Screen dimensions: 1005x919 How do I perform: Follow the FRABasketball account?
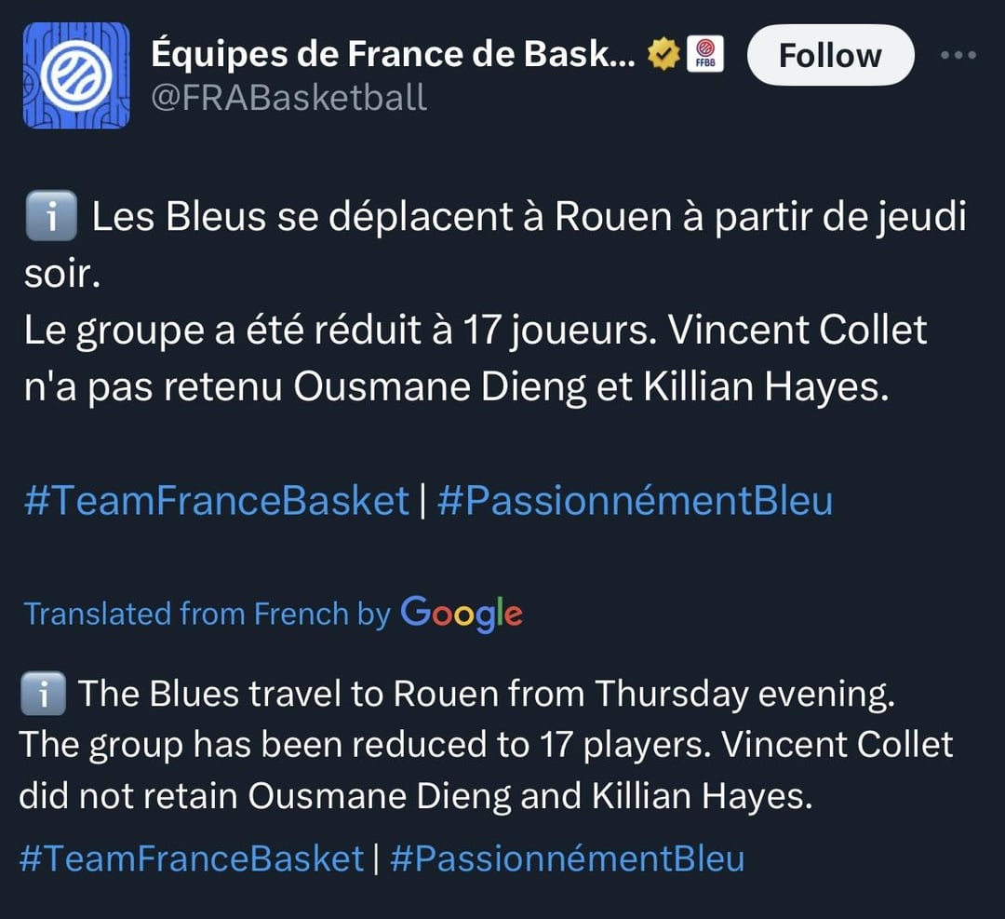pos(830,55)
